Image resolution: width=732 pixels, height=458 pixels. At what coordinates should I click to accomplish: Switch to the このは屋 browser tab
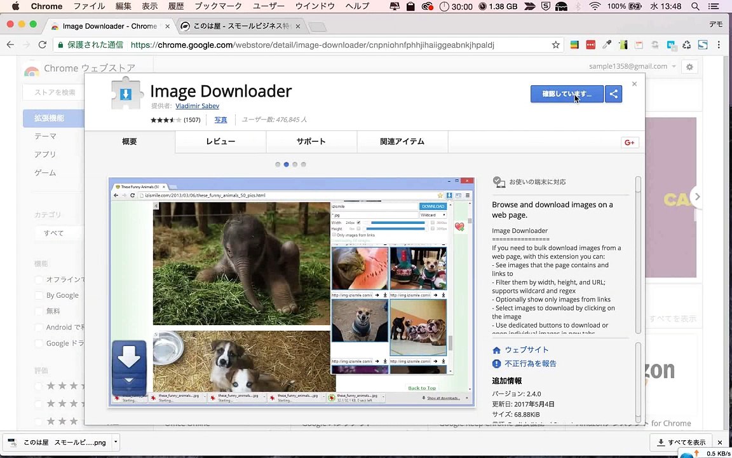(x=241, y=26)
